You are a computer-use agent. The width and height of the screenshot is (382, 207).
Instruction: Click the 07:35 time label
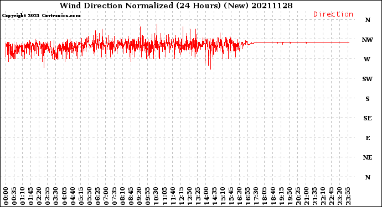(x=114, y=196)
